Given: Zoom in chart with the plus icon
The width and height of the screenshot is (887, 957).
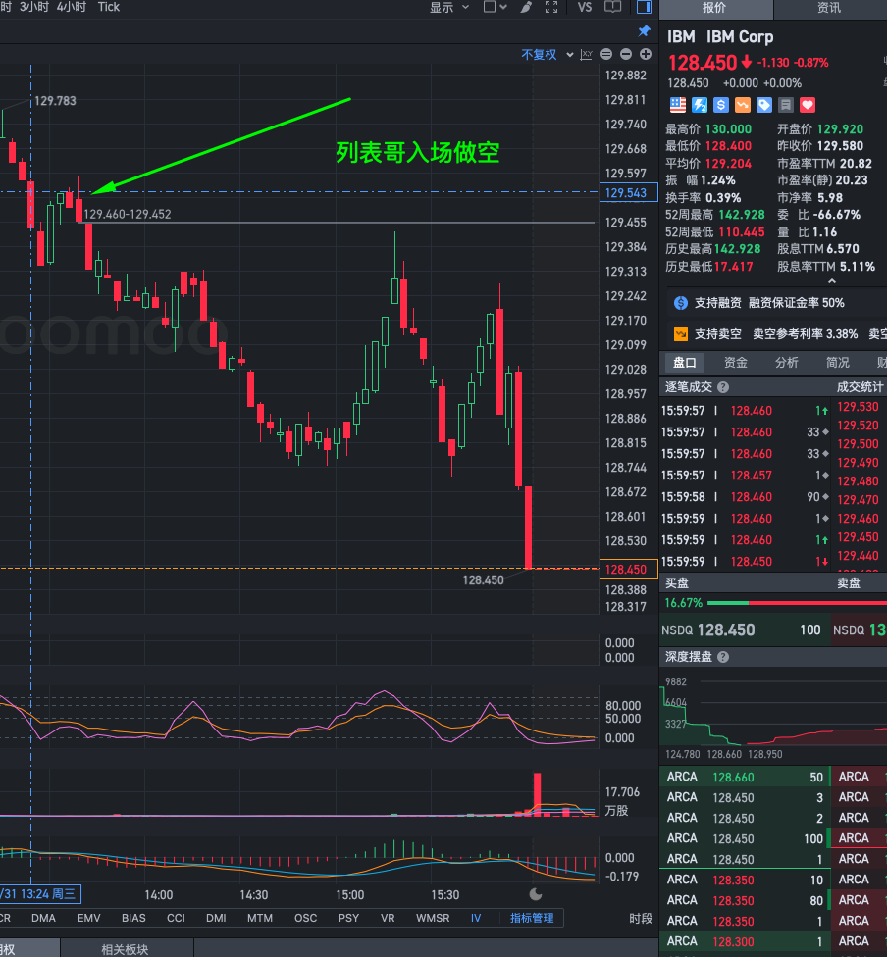Looking at the screenshot, I should coord(646,54).
